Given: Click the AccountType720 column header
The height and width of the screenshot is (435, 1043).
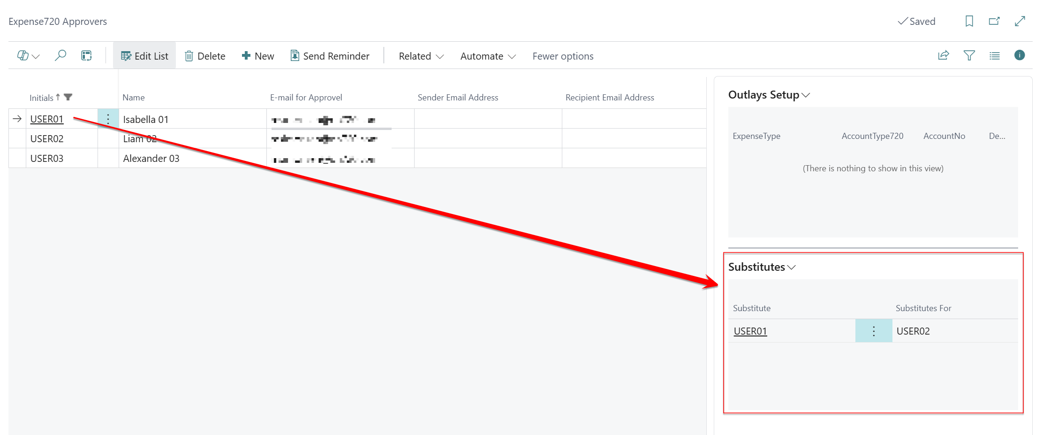Looking at the screenshot, I should coord(872,136).
